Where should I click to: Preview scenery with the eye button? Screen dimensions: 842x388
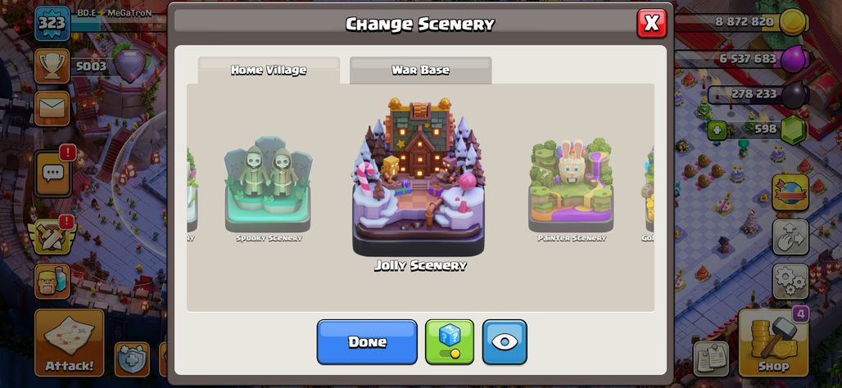coord(505,342)
